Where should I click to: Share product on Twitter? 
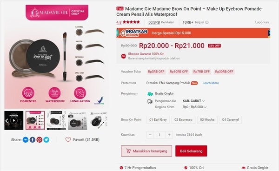pyautogui.click(x=46, y=140)
